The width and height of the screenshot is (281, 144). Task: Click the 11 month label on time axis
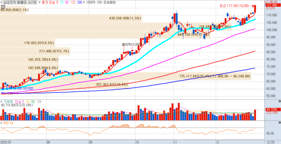175,142
